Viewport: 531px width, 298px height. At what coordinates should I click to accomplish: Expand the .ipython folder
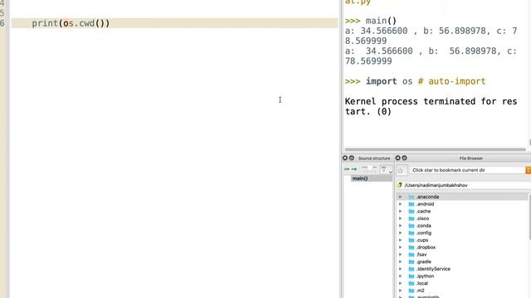click(400, 276)
